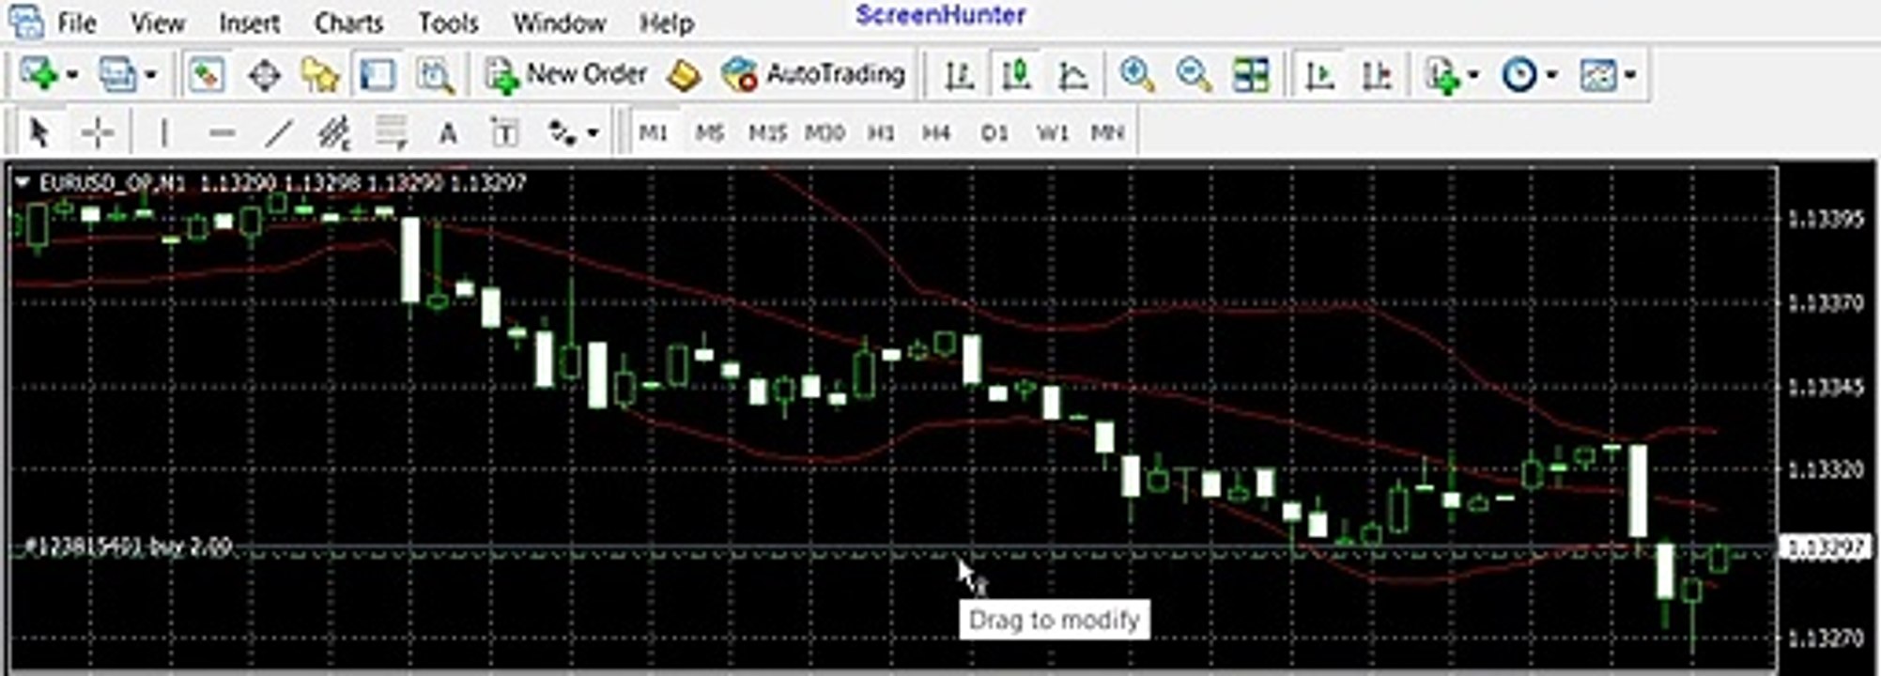Image resolution: width=1881 pixels, height=676 pixels.
Task: Select the Crosshair tool
Action: (97, 133)
